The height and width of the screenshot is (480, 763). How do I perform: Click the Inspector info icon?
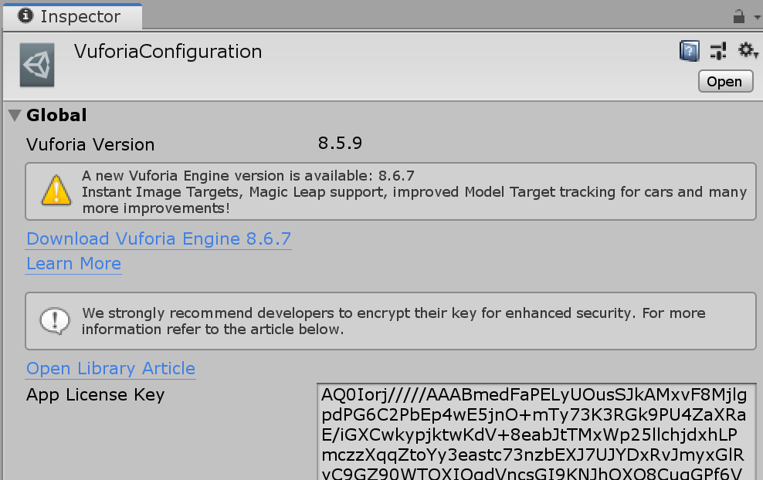[x=25, y=16]
